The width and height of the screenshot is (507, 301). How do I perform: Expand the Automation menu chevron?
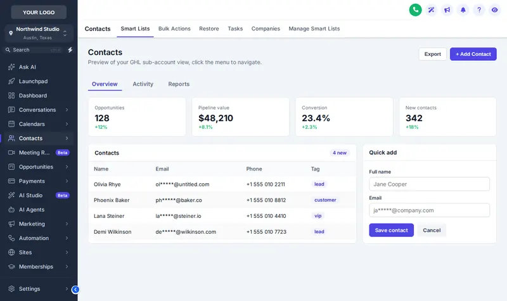pyautogui.click(x=67, y=238)
